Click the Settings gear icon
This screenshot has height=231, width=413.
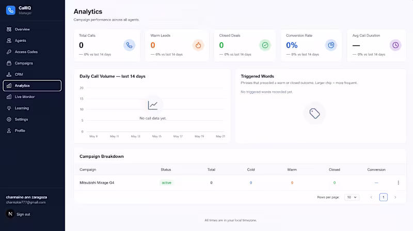point(9,120)
